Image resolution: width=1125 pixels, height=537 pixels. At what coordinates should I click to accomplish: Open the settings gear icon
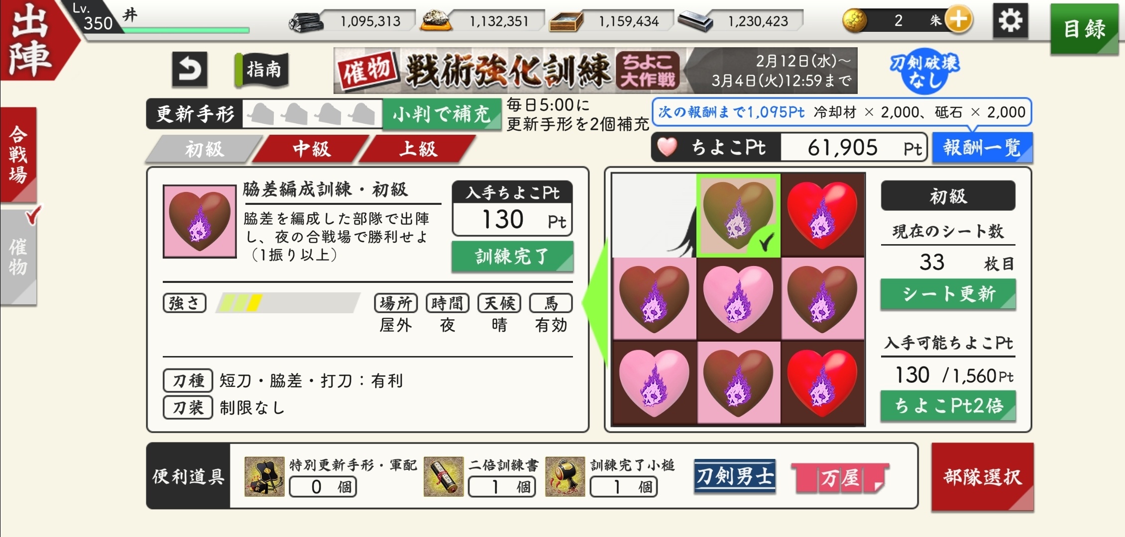point(1010,20)
